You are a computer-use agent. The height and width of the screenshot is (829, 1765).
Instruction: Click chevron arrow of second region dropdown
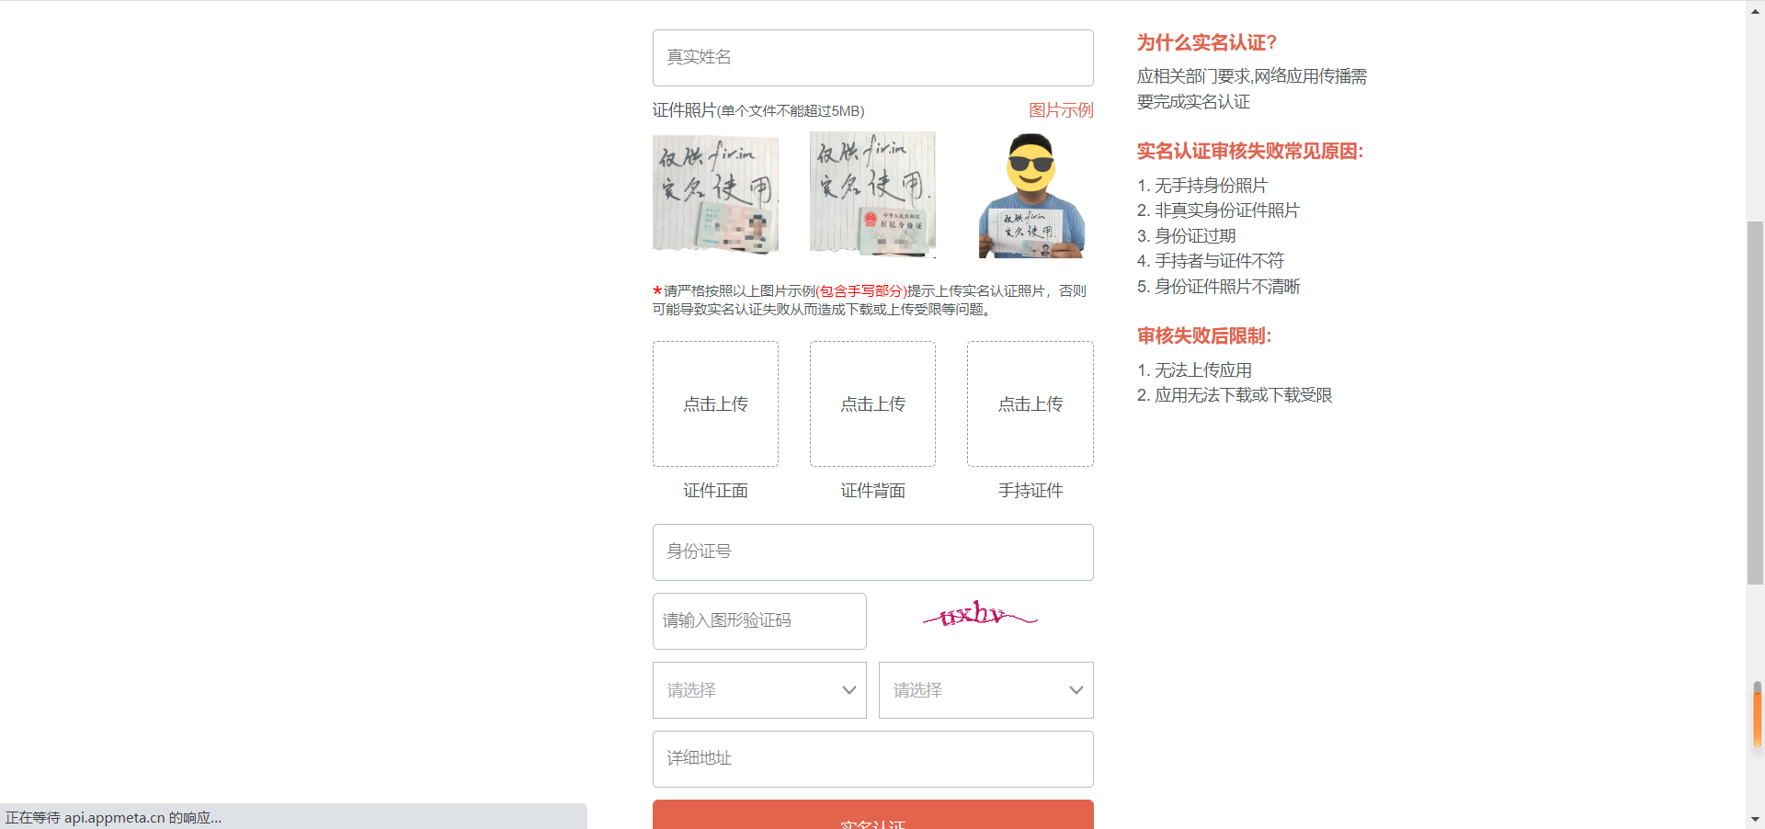click(x=1076, y=690)
